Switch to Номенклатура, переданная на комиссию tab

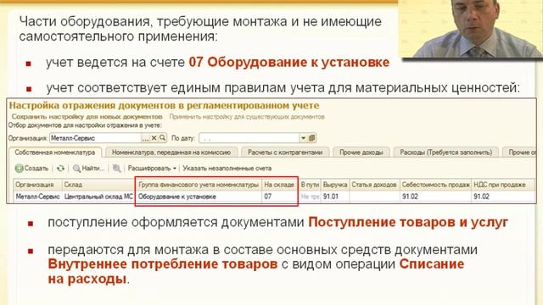point(171,152)
